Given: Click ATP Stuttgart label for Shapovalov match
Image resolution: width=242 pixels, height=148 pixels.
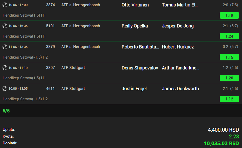Looking at the screenshot, I should 73,68.
